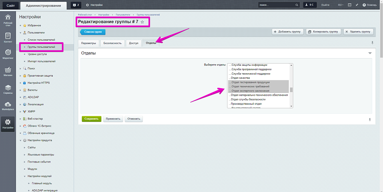The height and width of the screenshot is (192, 383).
Task: Open notifications counter icon in top bar
Action: (x=76, y=5)
